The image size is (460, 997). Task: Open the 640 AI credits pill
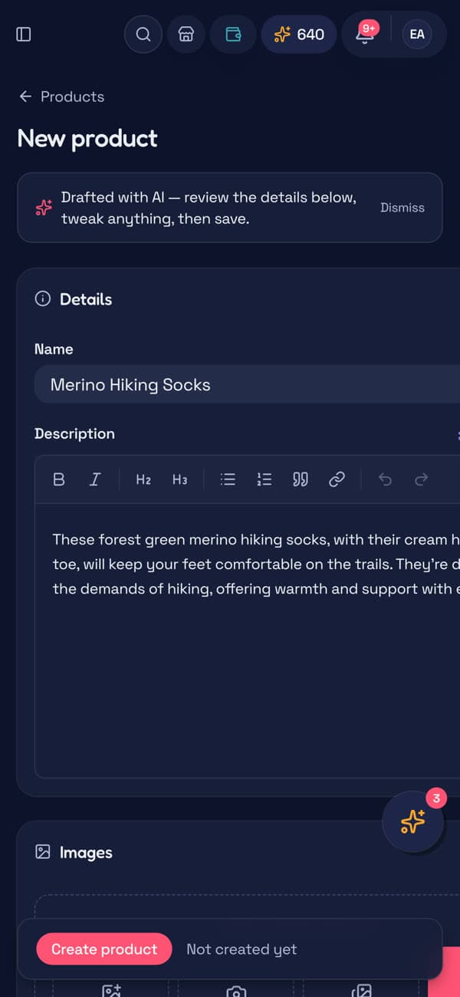point(299,35)
